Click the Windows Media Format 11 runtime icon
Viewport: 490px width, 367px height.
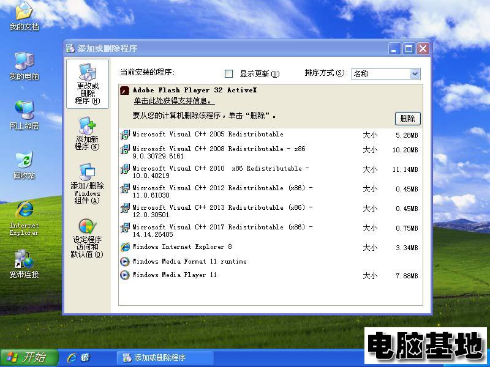tap(125, 262)
